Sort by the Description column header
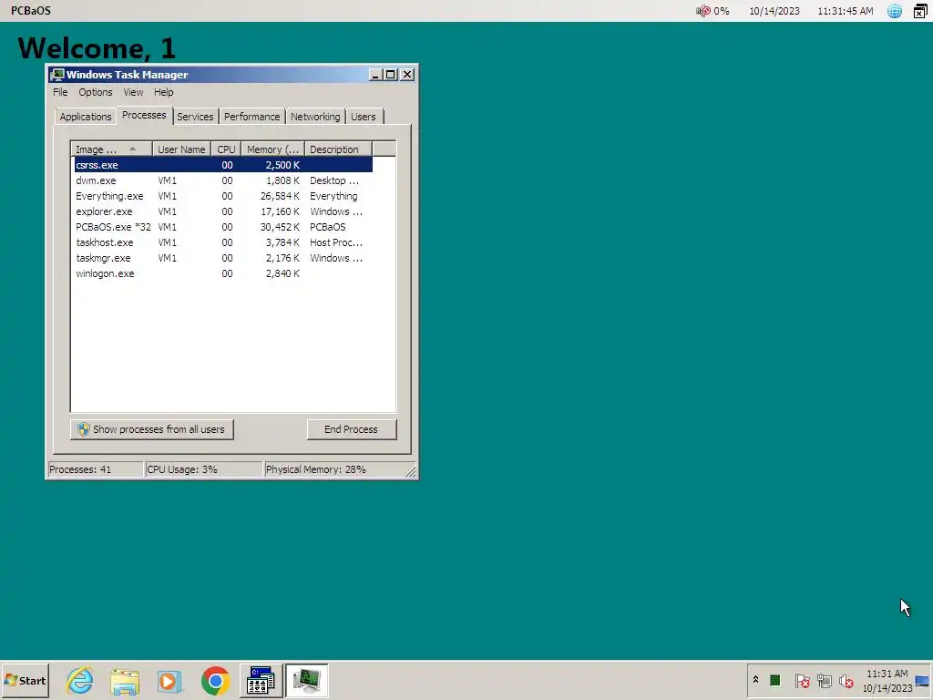Screen dimensions: 933x700 pos(338,149)
